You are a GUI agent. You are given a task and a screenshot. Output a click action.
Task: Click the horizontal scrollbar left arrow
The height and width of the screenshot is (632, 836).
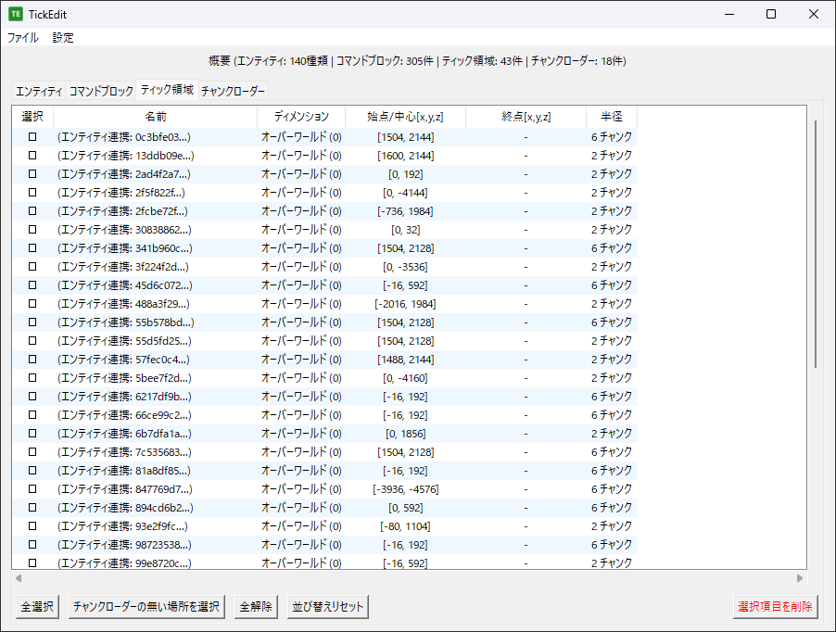tap(19, 578)
